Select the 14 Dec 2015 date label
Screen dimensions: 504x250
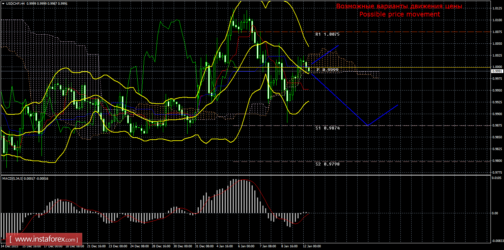tap(10, 246)
